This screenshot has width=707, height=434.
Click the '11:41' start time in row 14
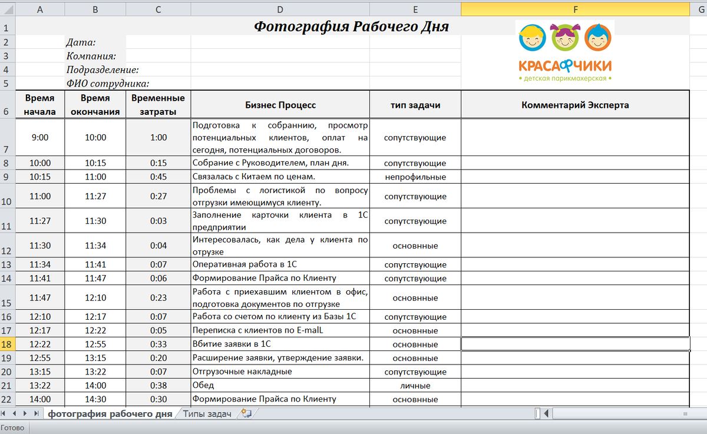pos(40,278)
